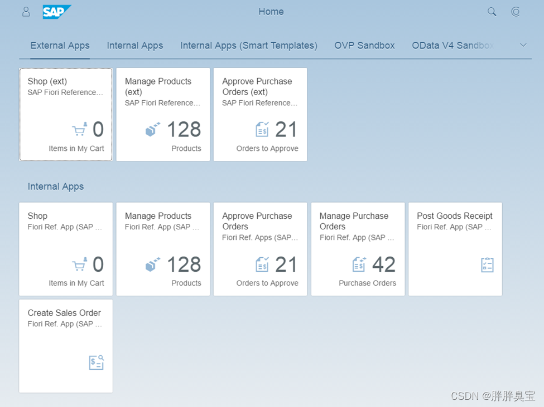Click box icon on Fiori Ref. App Manage Products tile
The height and width of the screenshot is (407, 544).
pos(153,264)
